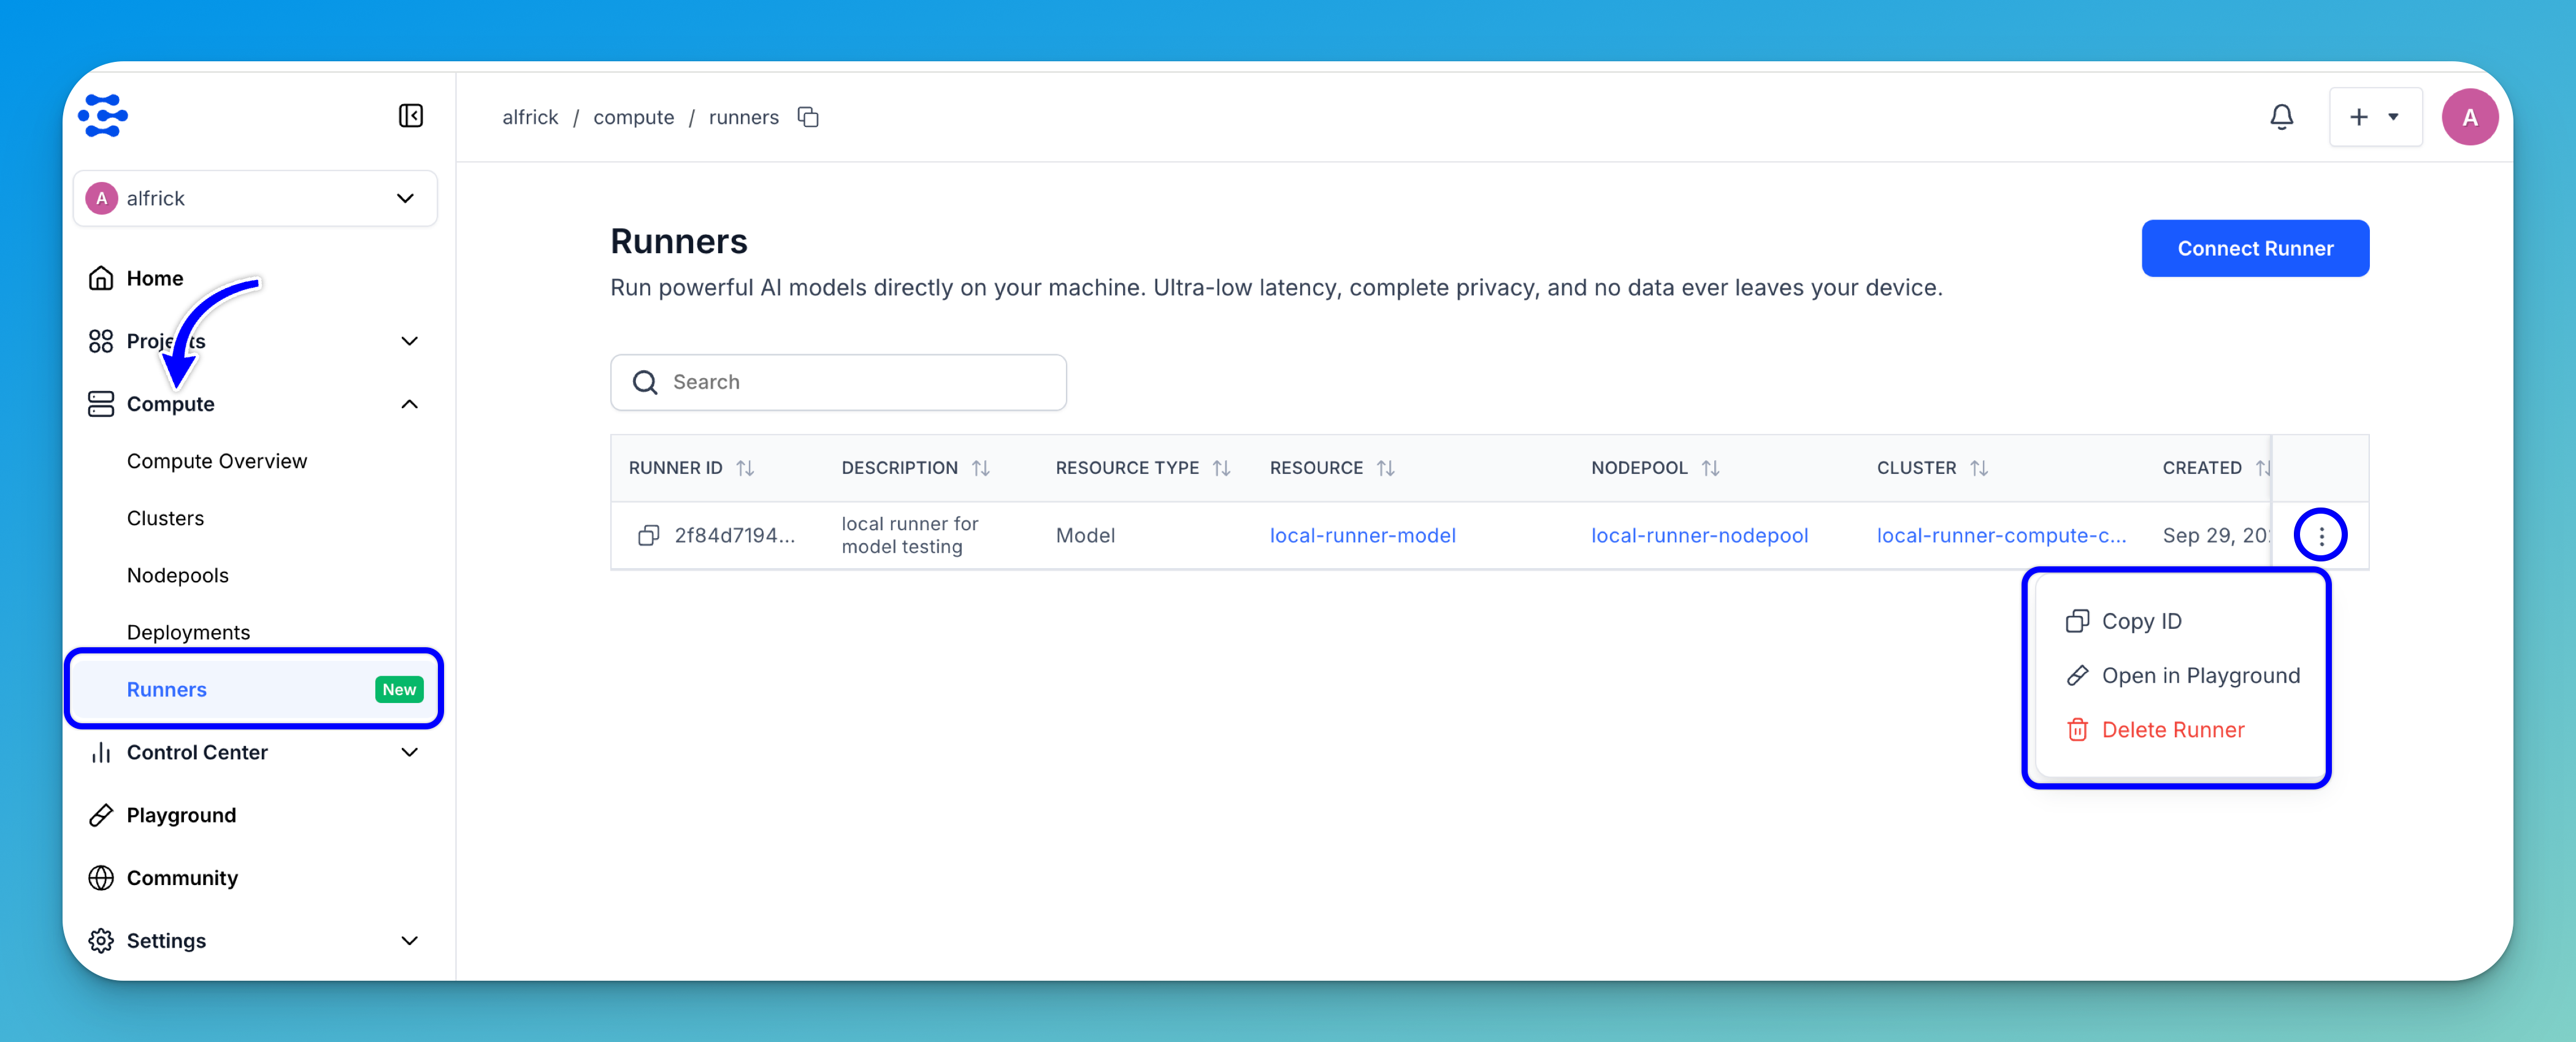
Task: Copy runner ID icon beside 2f84d7194
Action: 648,536
